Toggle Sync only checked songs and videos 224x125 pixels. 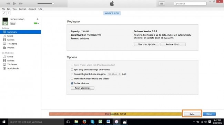(x=72, y=70)
